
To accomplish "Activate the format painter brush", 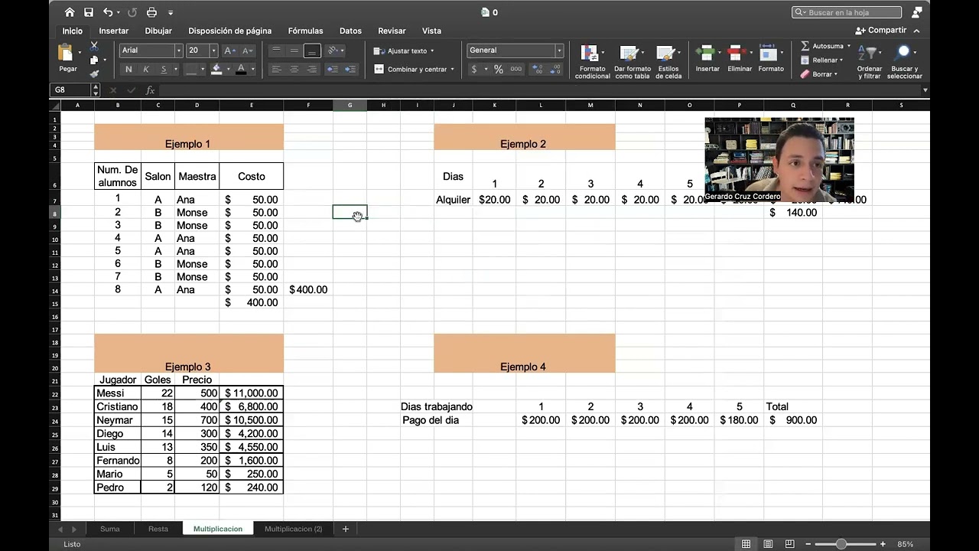I will [94, 73].
